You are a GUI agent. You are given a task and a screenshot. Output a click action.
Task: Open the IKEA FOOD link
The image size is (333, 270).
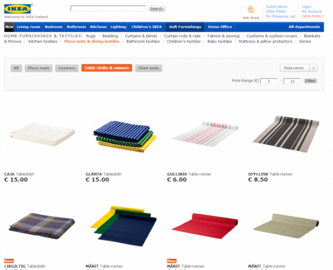click(276, 11)
